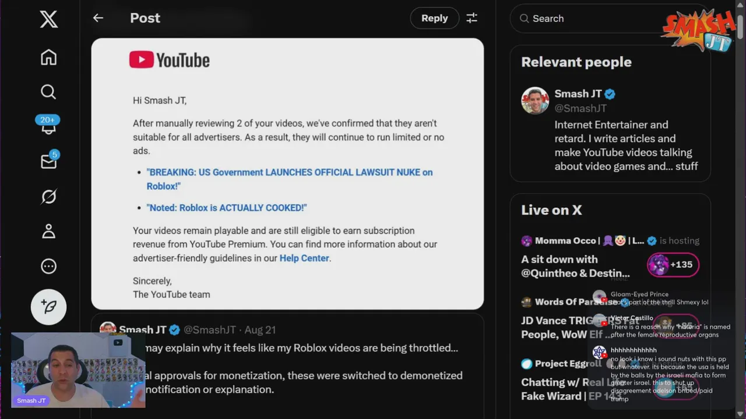The width and height of the screenshot is (746, 419).
Task: Click Smash JT author name on post
Action: pos(143,330)
